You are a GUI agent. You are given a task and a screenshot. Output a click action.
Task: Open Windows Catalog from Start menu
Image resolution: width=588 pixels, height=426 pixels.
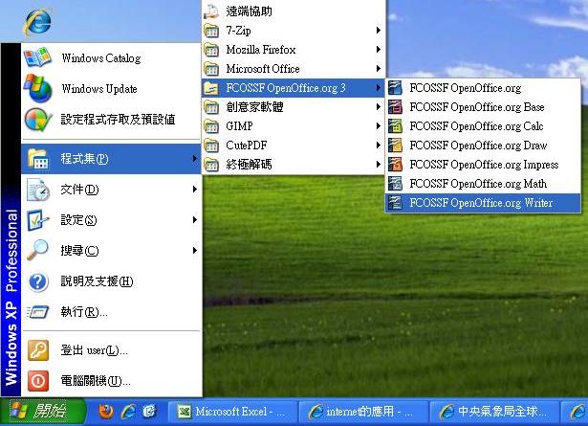click(111, 58)
